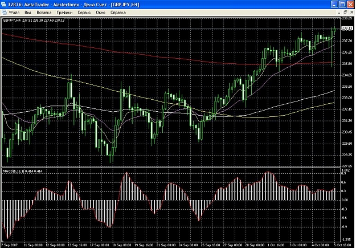Click the 1.082 MACD scale label

tap(346, 170)
